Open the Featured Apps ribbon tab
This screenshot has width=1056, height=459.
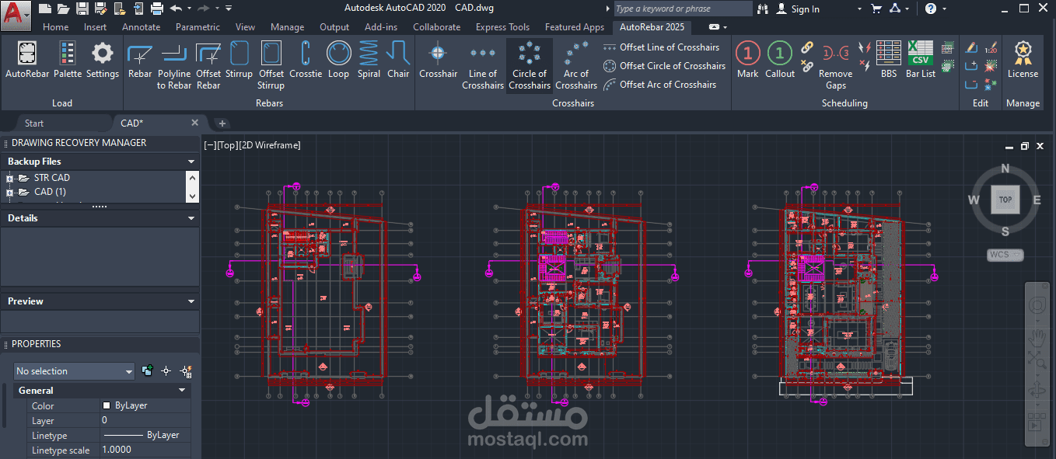click(575, 26)
